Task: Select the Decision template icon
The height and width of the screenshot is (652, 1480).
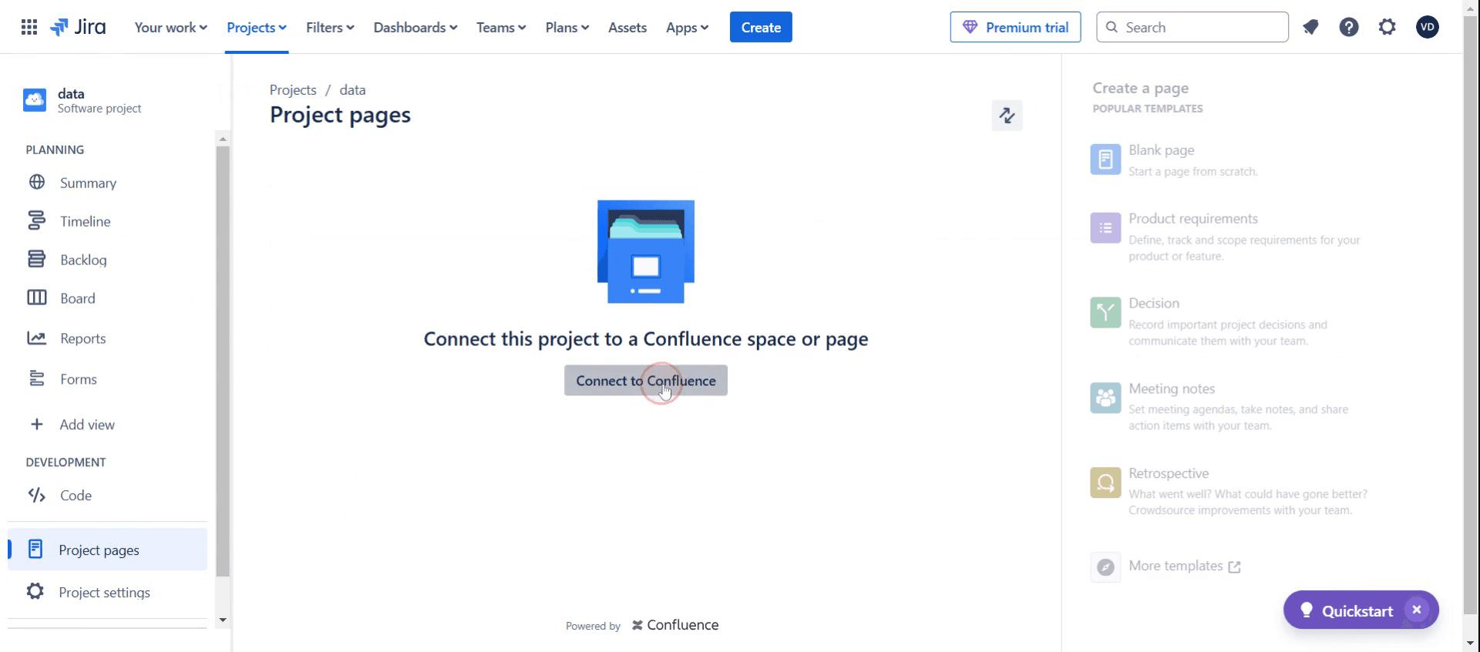Action: click(1105, 313)
